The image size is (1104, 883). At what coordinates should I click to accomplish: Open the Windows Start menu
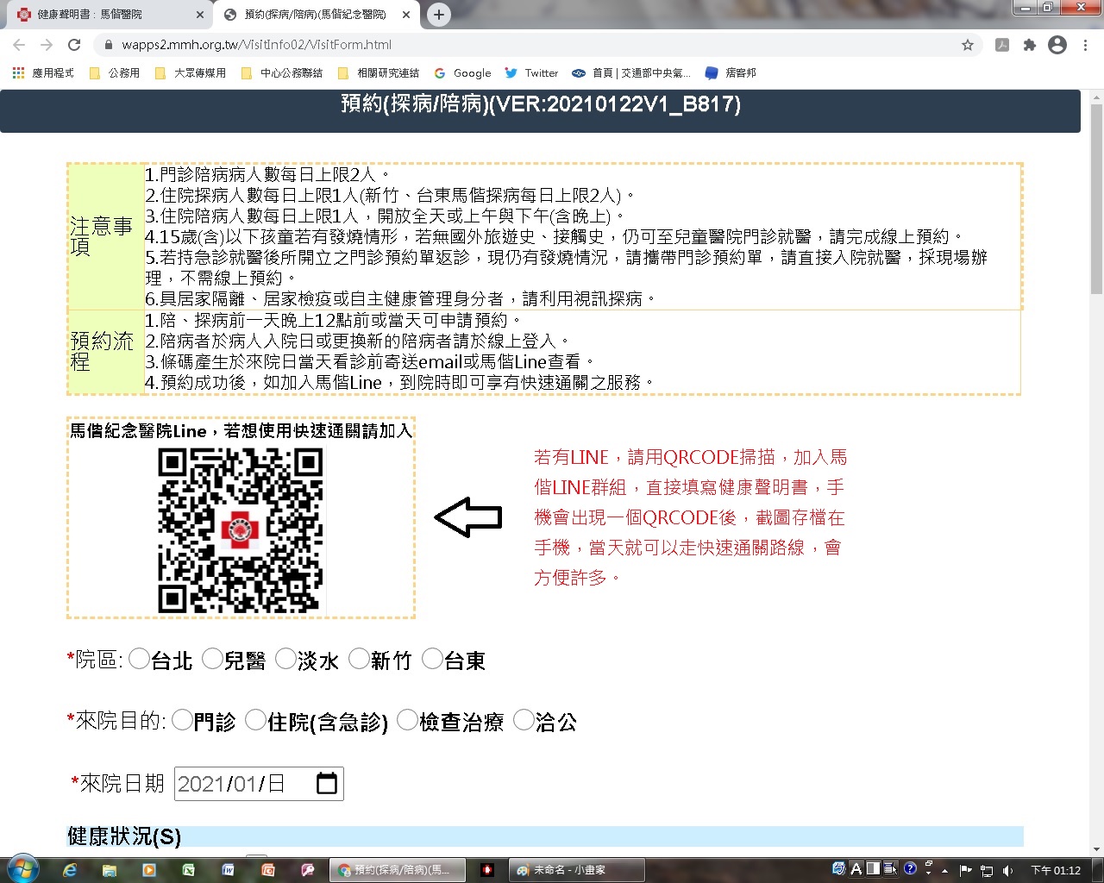tap(22, 869)
